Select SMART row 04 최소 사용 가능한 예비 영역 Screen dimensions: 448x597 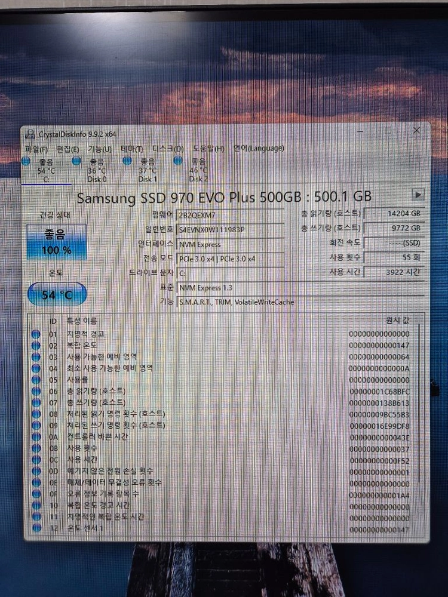(222, 368)
